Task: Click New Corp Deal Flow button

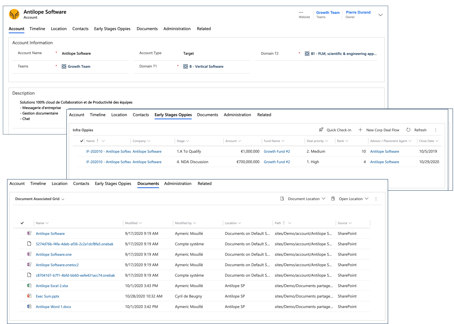Action: 379,130
